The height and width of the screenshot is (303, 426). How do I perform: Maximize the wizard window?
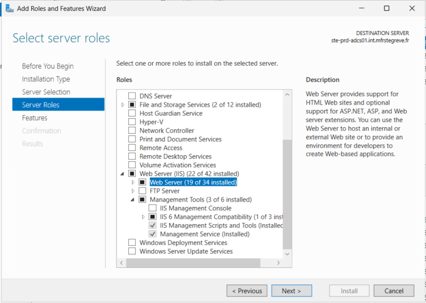[x=387, y=9]
